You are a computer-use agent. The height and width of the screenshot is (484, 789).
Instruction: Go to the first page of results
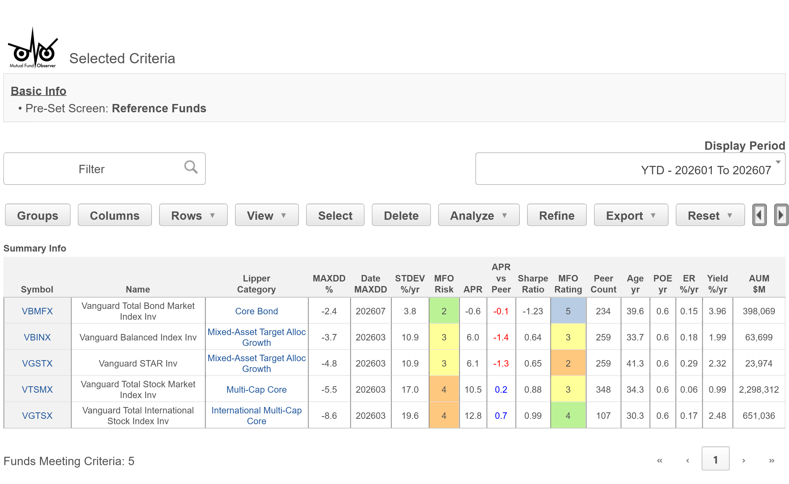[659, 460]
